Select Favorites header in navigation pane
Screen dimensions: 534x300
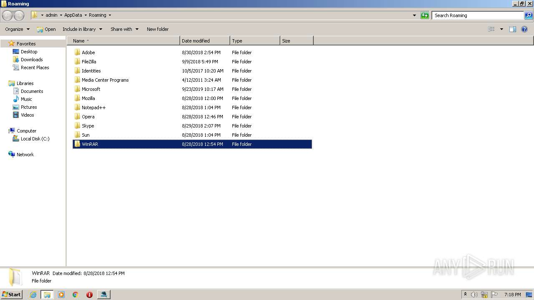coord(26,44)
